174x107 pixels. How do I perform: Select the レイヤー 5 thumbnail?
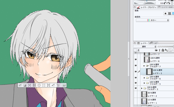(149, 72)
